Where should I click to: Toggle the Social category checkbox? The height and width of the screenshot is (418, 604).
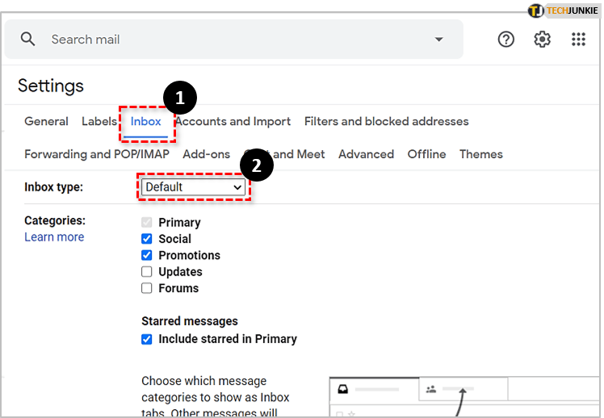[147, 239]
